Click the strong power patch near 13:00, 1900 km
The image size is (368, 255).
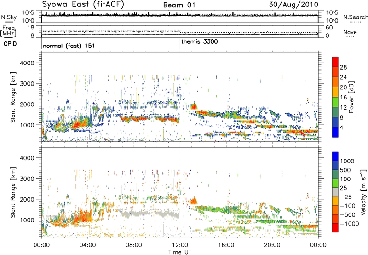click(x=194, y=107)
